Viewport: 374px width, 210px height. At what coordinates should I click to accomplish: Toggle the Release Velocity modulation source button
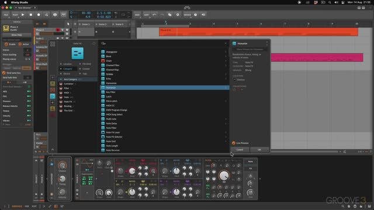click(29, 106)
